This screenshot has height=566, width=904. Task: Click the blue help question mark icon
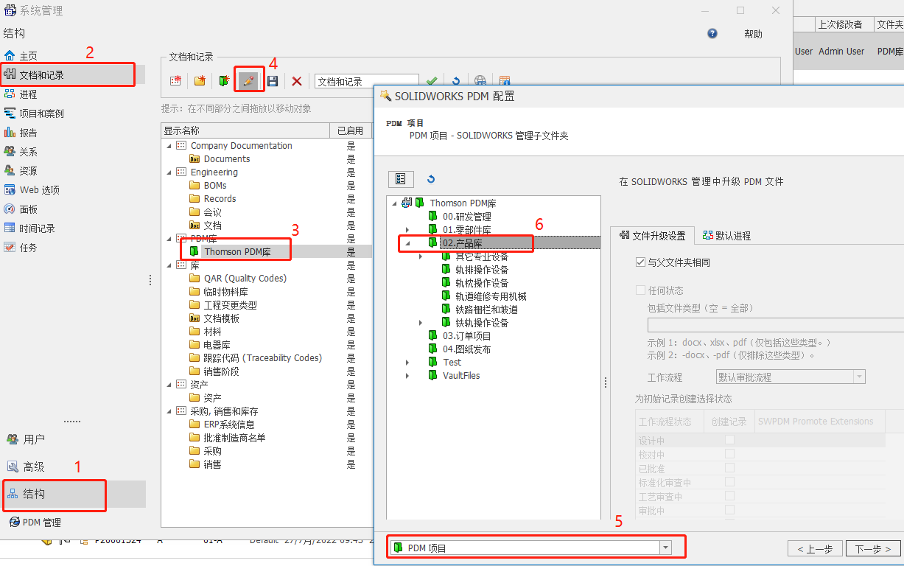pos(712,34)
